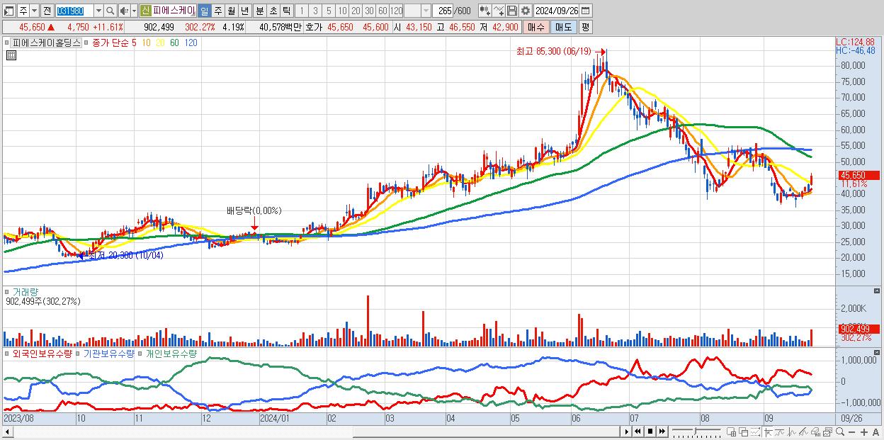
Task: Select the 5 interval button
Action: tap(329, 11)
